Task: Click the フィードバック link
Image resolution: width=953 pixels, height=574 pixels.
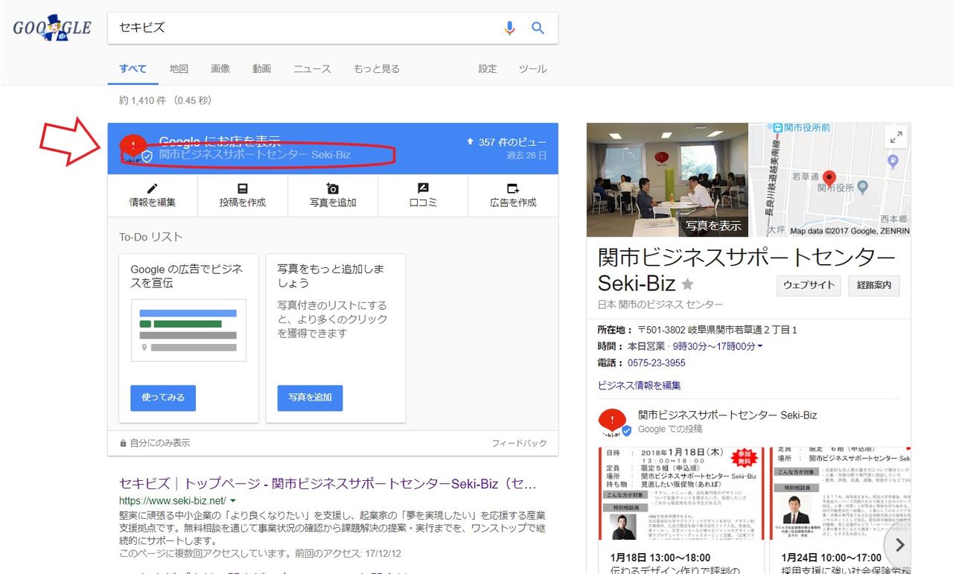Action: pos(519,443)
